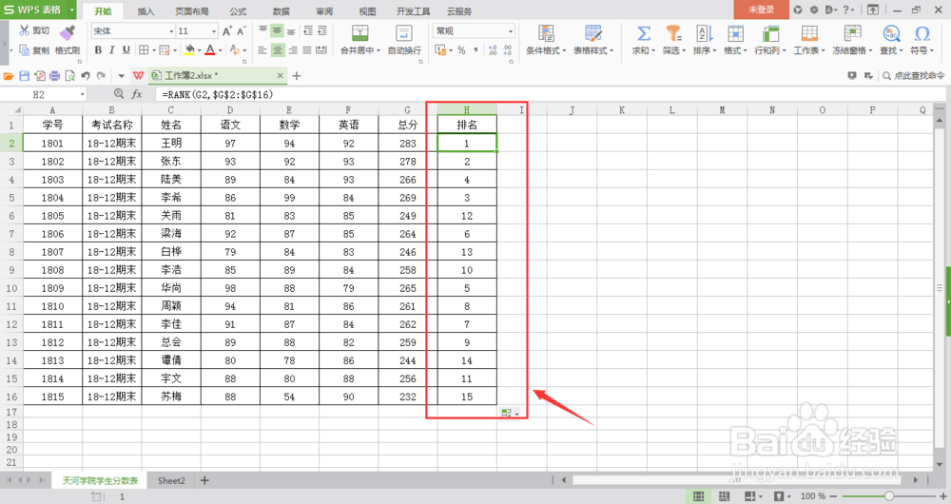Click the formula bar showing =RANK formula
Viewport: 951px width, 504px height.
(x=551, y=94)
